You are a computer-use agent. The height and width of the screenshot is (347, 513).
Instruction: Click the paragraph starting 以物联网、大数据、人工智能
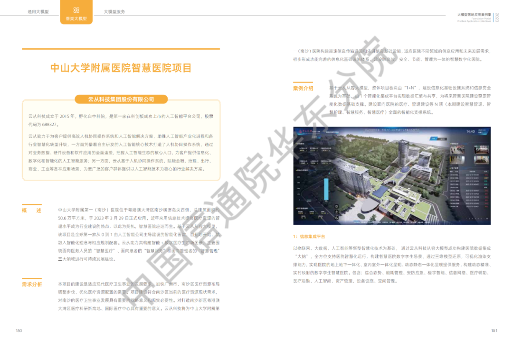[x=392, y=265]
